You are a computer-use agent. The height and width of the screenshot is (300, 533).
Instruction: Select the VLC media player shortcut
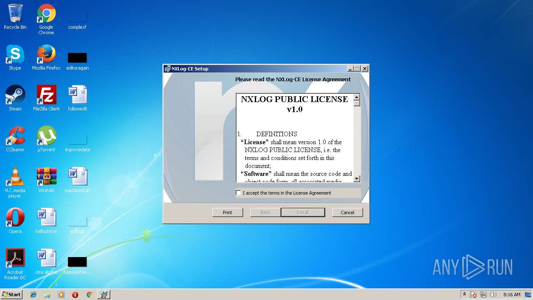tap(15, 183)
